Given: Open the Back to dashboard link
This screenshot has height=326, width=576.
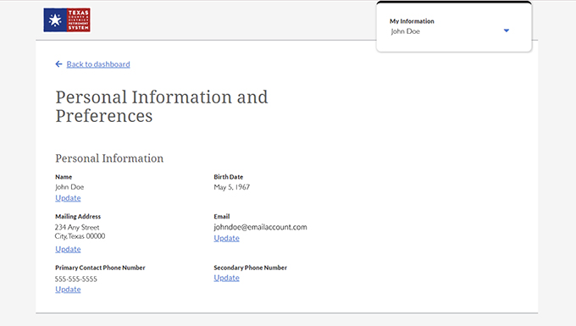Looking at the screenshot, I should [x=98, y=64].
